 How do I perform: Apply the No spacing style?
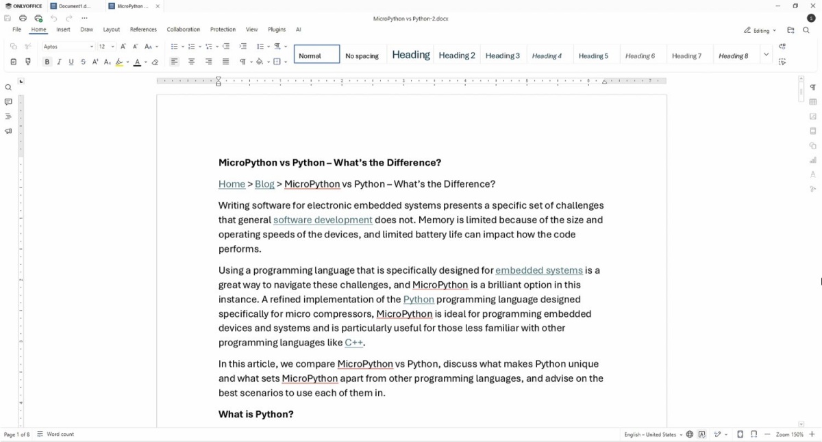point(362,55)
